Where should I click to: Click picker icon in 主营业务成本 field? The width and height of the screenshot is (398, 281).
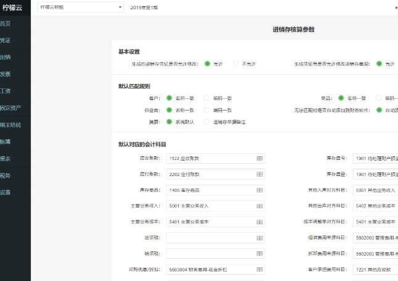coord(260,222)
